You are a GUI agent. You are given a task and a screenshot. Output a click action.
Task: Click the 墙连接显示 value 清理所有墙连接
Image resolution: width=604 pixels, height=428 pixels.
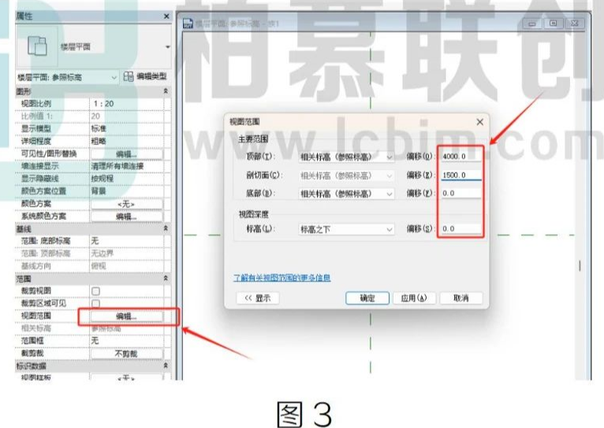tap(127, 166)
